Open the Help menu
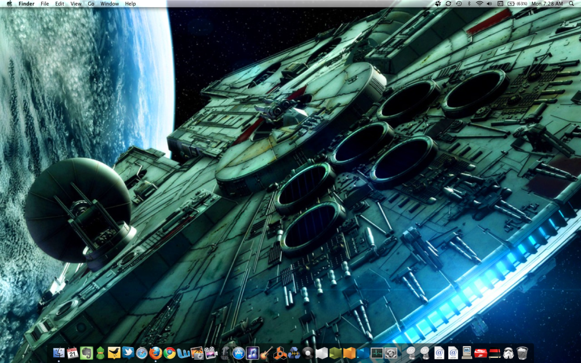The image size is (581, 363). coord(130,4)
